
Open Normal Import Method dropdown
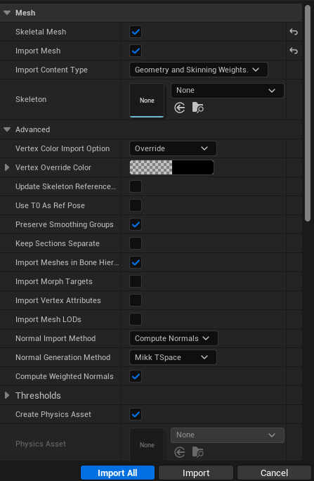[x=174, y=338]
